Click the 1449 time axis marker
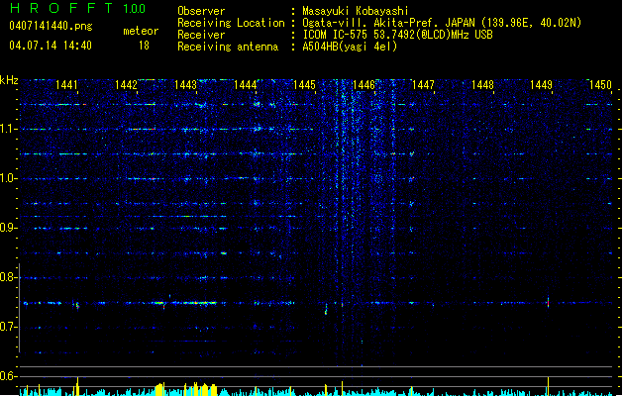Image resolution: width=623 pixels, height=396 pixels. point(541,85)
